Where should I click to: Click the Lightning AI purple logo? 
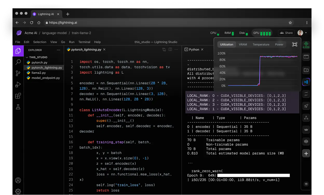(x=19, y=33)
